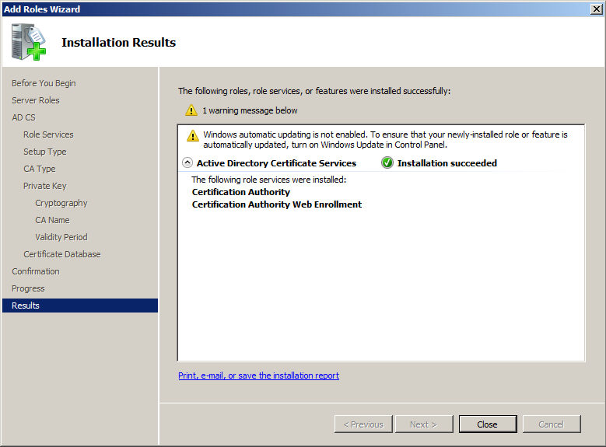This screenshot has height=447, width=606.
Task: Collapse the Active Directory Certificate Services section
Action: coord(187,163)
